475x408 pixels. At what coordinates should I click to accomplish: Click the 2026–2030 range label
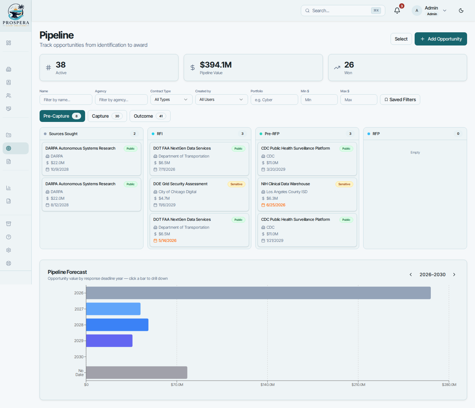click(432, 275)
